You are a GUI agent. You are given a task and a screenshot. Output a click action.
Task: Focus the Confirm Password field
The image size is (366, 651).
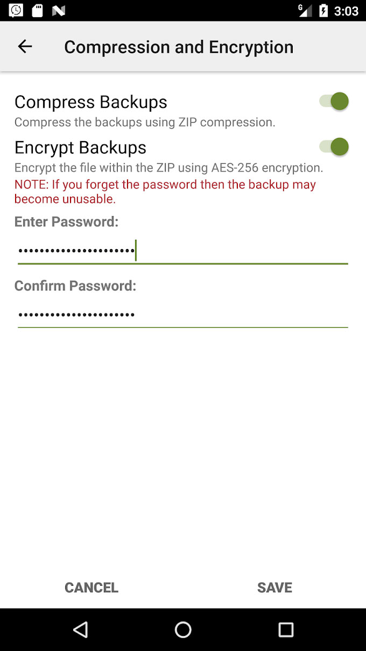[x=183, y=315]
